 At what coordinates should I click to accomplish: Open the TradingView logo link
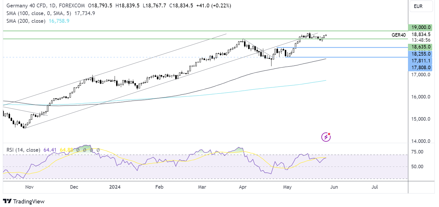click(x=24, y=201)
